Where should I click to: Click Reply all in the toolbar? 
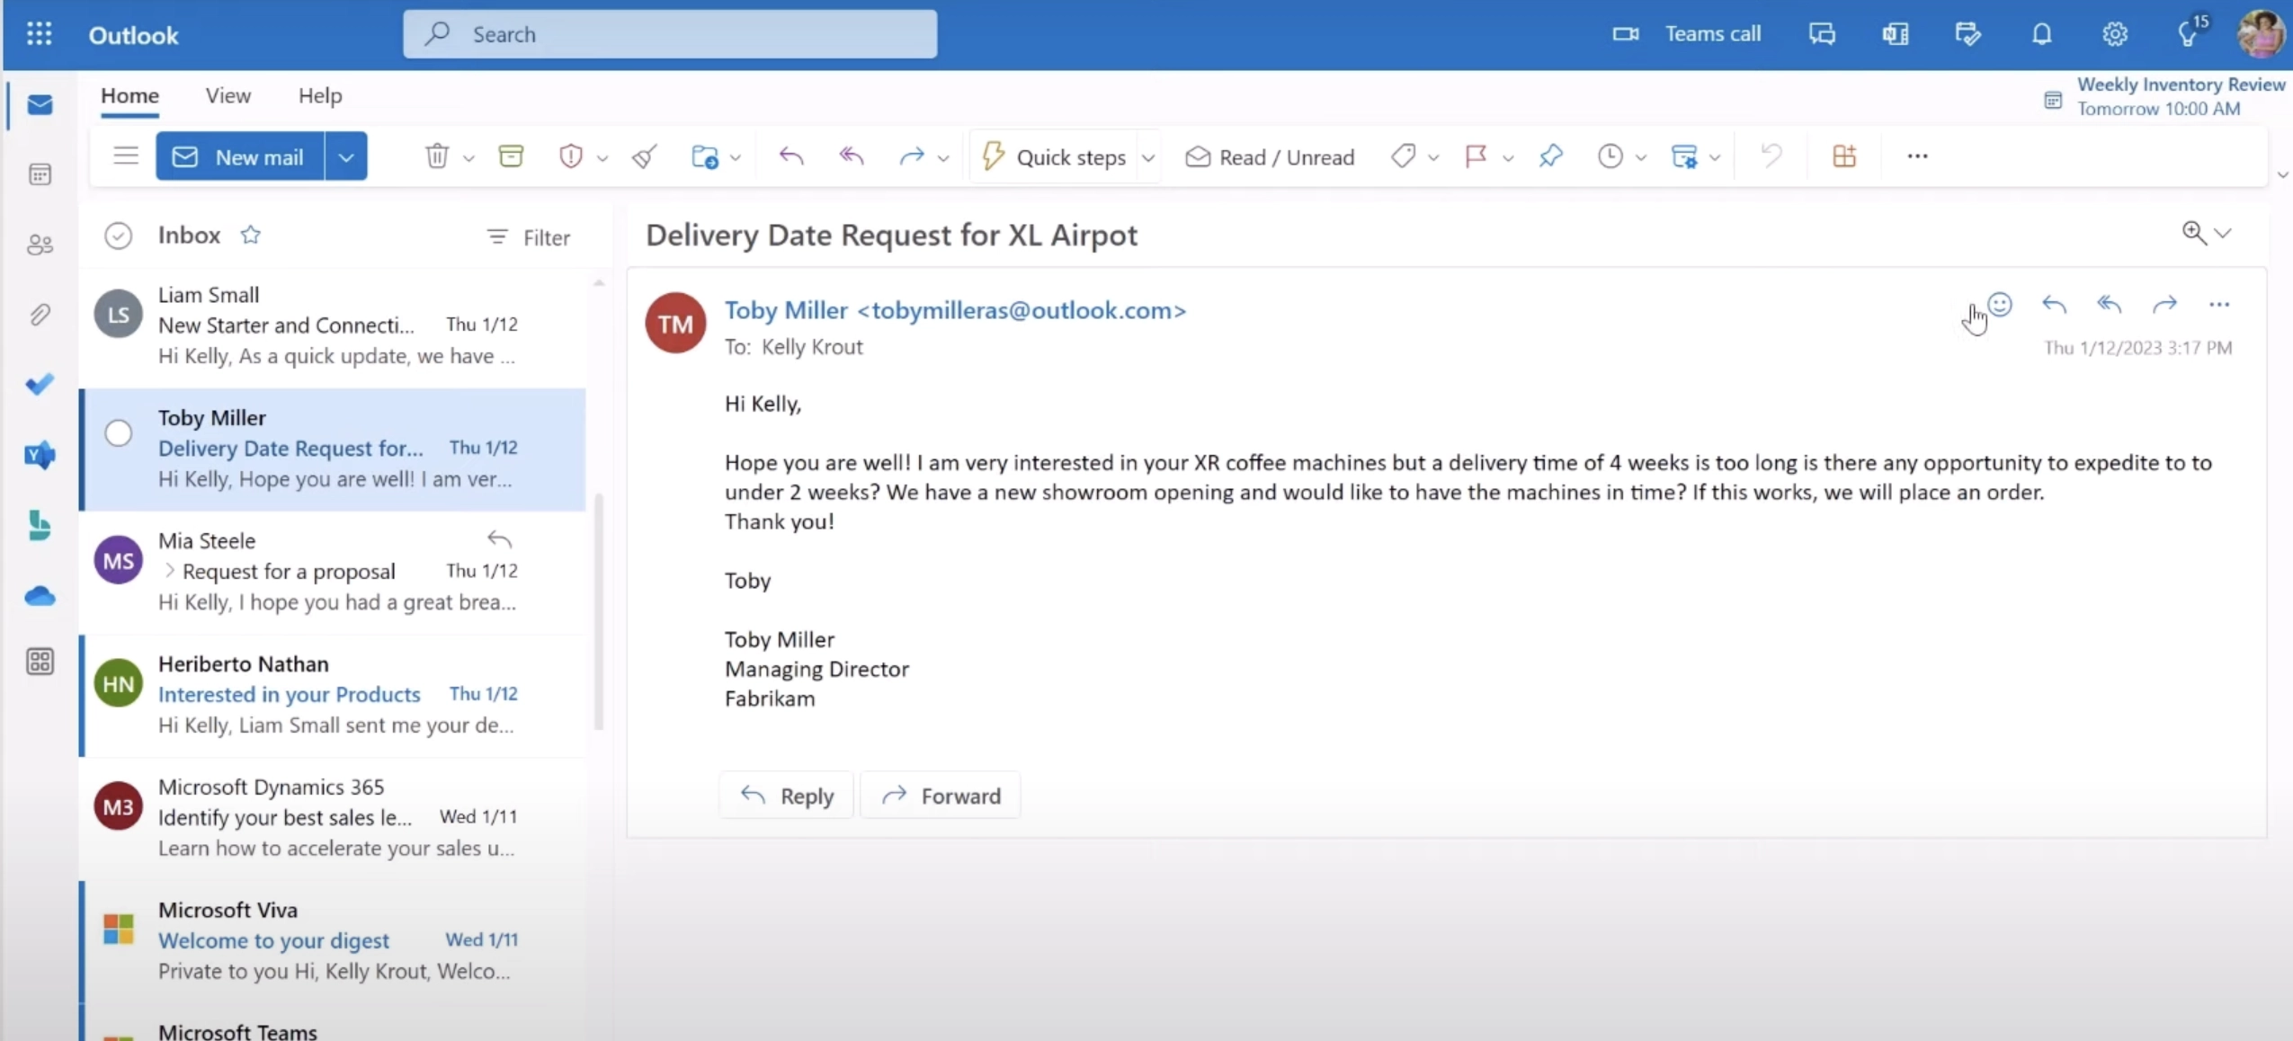pos(851,156)
